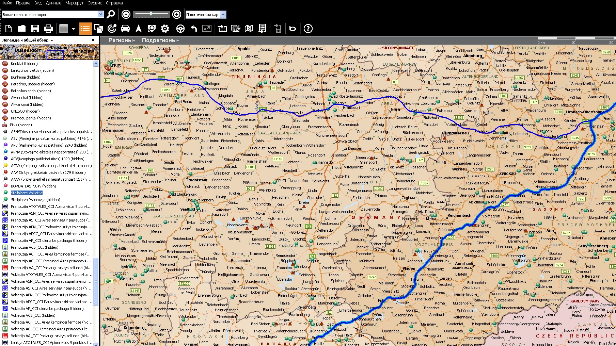Select UNESCO (hidden) legend row
The height and width of the screenshot is (346, 616).
point(25,111)
